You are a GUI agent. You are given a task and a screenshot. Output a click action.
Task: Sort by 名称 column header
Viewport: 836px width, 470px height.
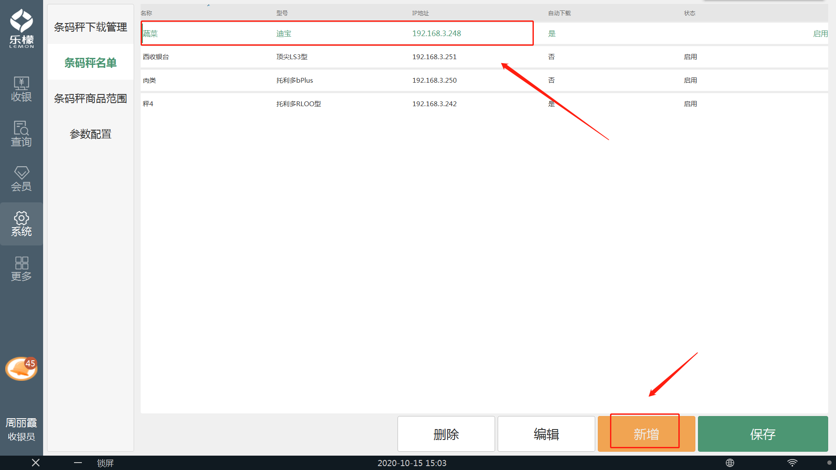(x=146, y=13)
